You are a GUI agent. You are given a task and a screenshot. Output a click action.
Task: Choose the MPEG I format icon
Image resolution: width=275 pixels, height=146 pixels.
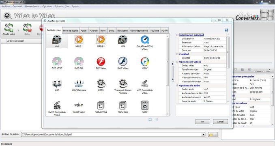click(x=79, y=39)
